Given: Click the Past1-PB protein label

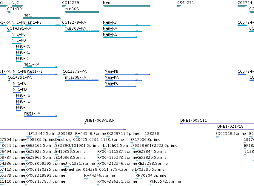Looking at the screenshot, I should (35, 71).
